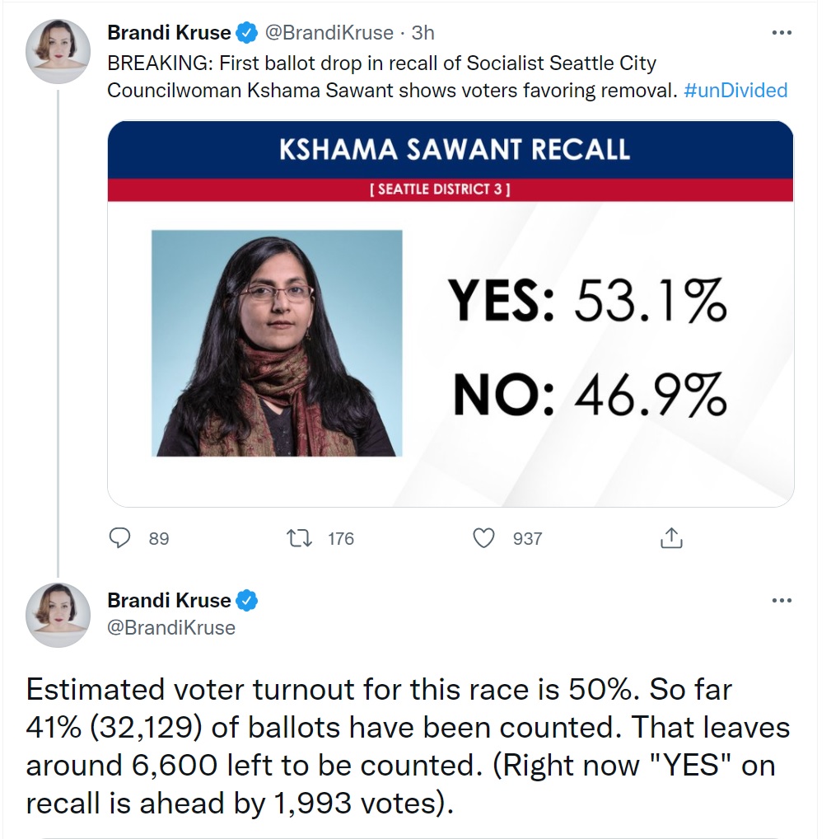831x839 pixels.
Task: Open the top tweet's 3h timestamp
Action: (x=423, y=33)
